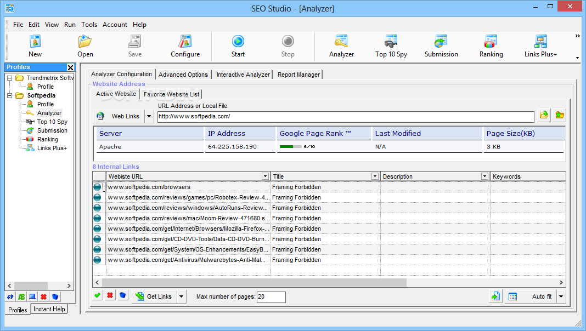The image size is (586, 331).
Task: Open the Configure tool
Action: click(x=185, y=46)
